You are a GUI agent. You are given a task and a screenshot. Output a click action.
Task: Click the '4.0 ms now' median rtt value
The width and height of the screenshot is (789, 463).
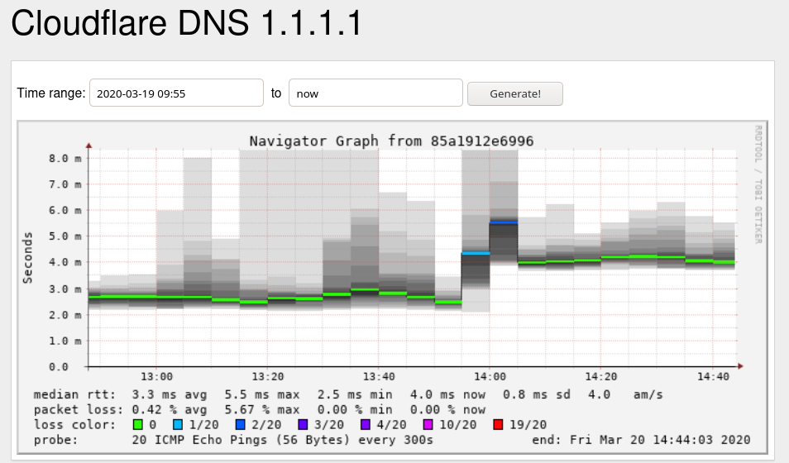447,394
